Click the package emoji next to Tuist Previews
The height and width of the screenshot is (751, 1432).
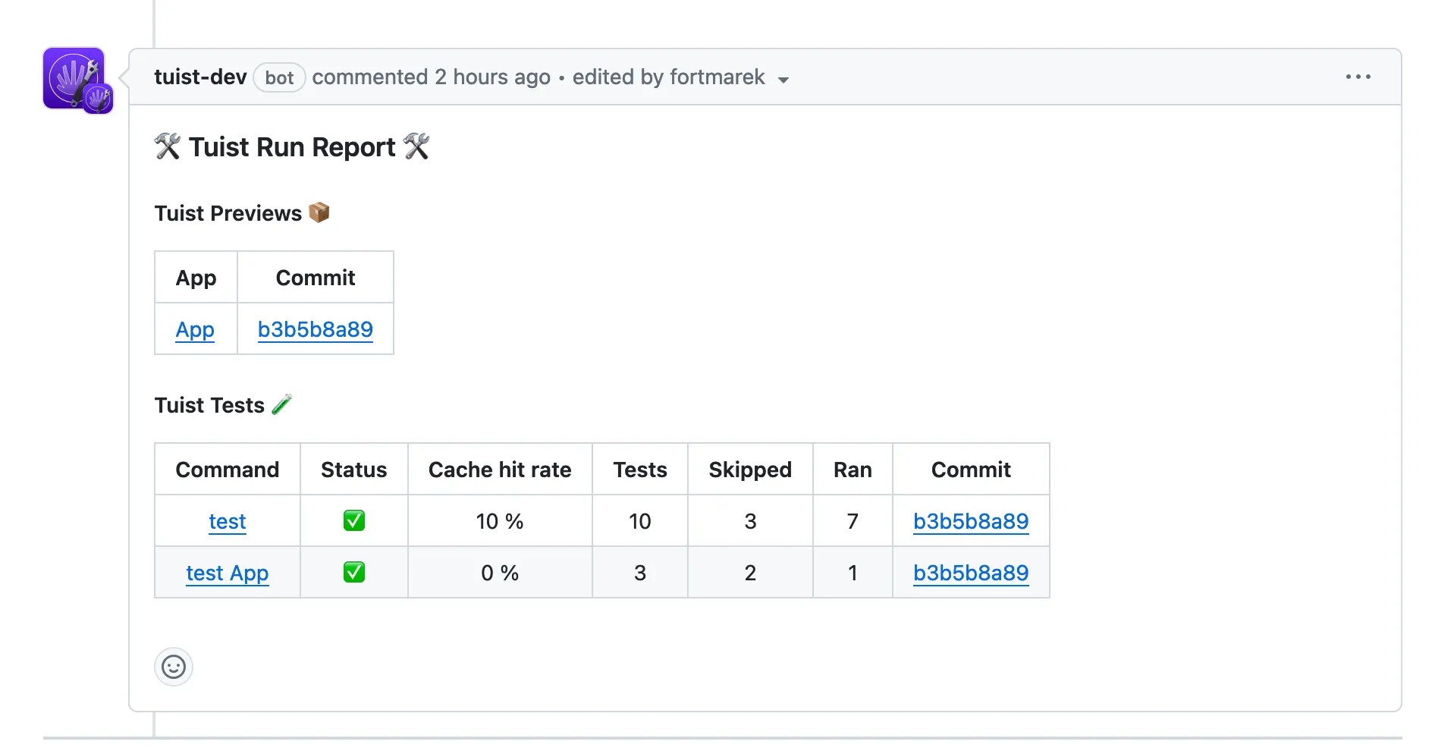tap(319, 212)
